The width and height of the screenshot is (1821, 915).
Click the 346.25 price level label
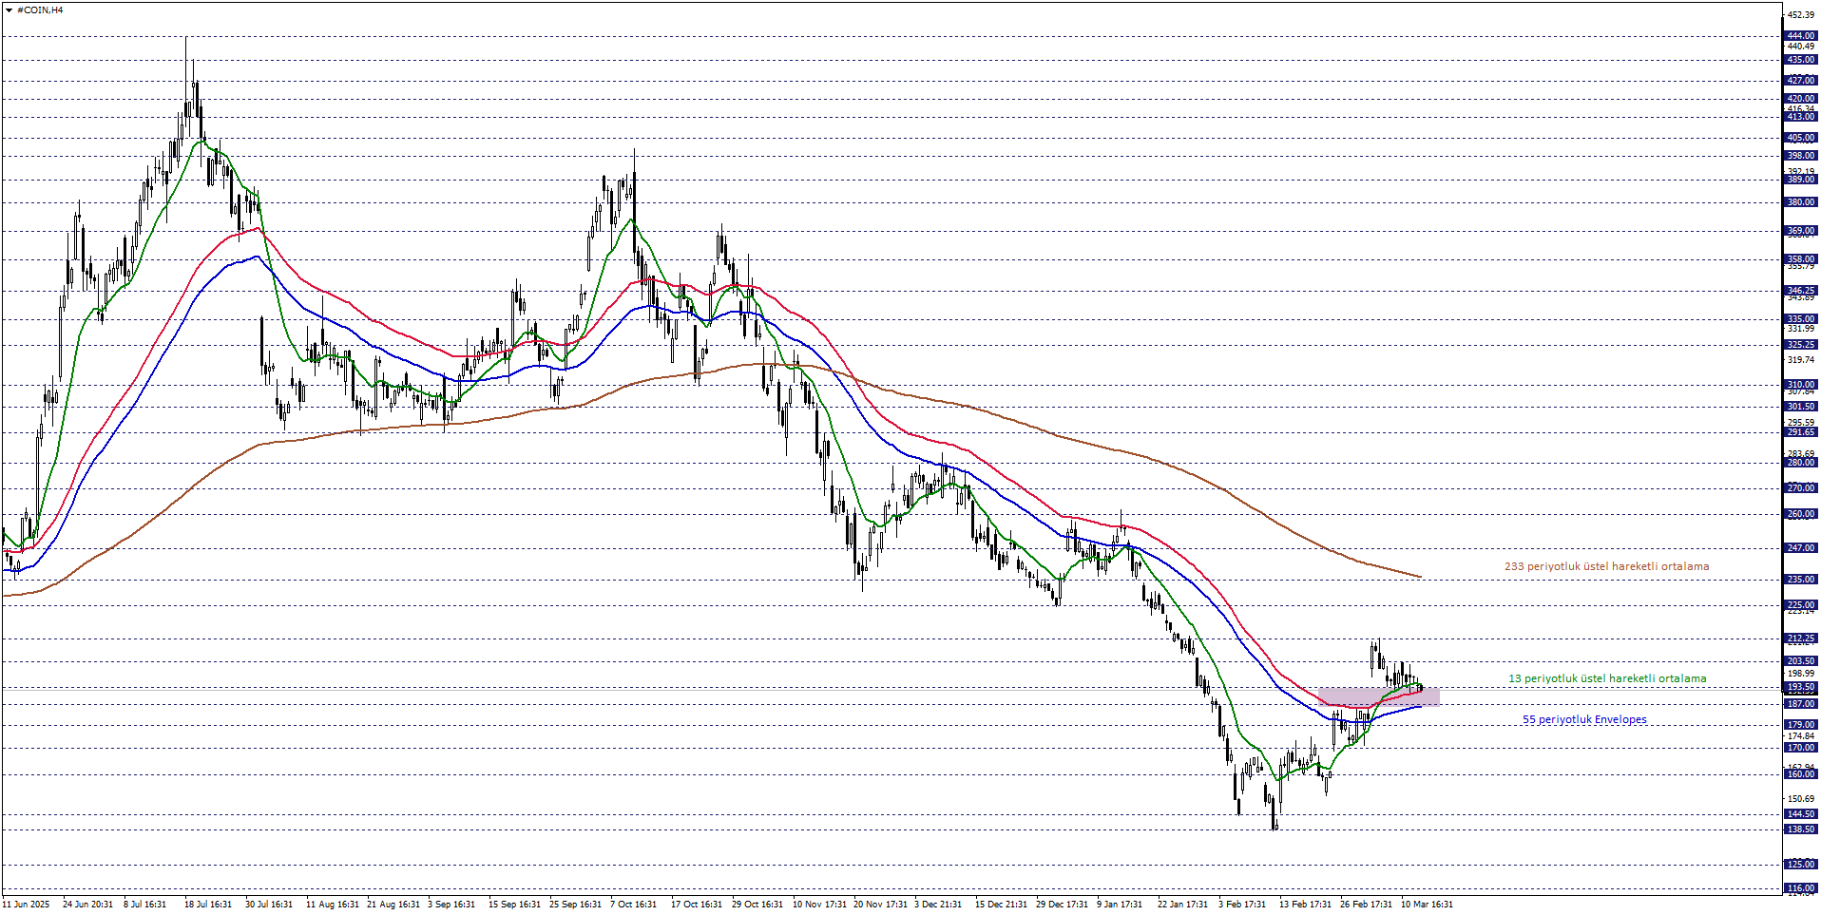(x=1800, y=291)
